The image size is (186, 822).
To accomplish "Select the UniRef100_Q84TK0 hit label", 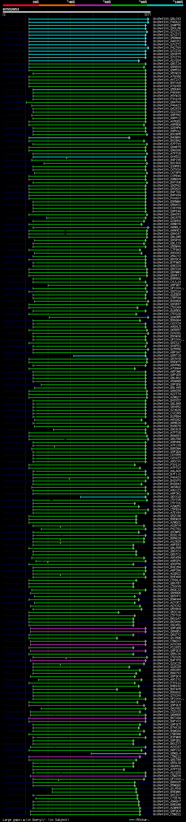I will coord(167,102).
